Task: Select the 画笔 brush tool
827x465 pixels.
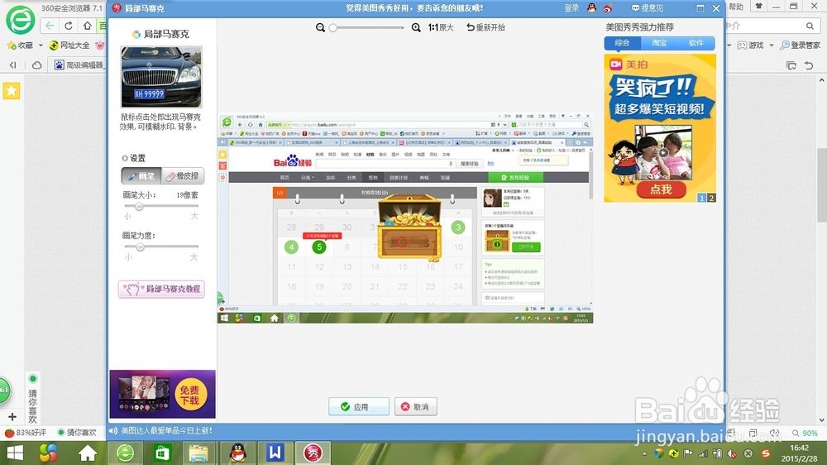Action: [x=141, y=175]
